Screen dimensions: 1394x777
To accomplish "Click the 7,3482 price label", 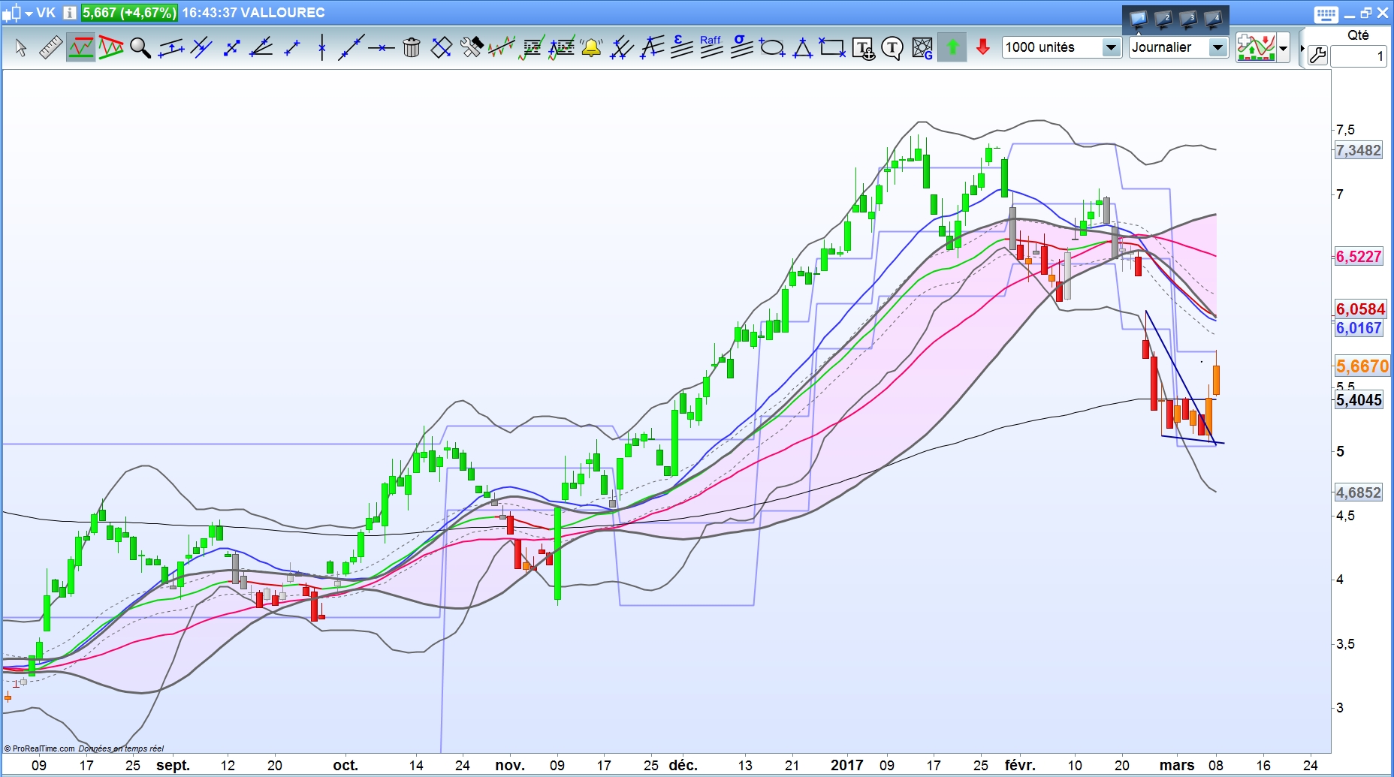I will coord(1359,150).
